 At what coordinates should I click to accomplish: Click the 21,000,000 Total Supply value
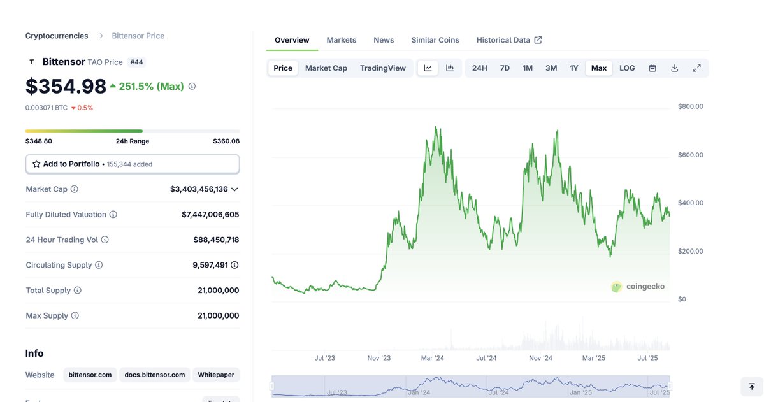[x=219, y=291]
